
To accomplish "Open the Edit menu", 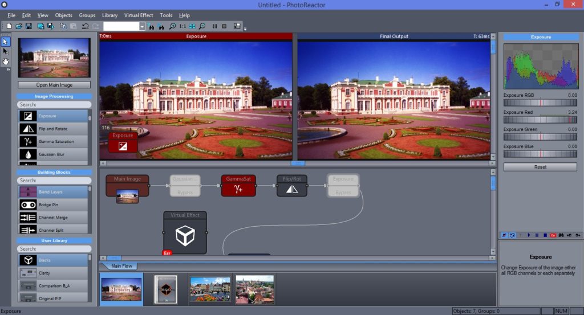I will [x=26, y=15].
